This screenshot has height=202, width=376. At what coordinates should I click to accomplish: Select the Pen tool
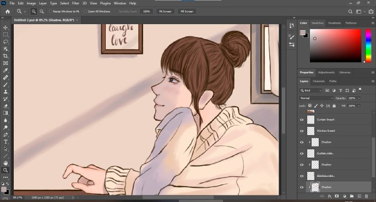(6, 135)
